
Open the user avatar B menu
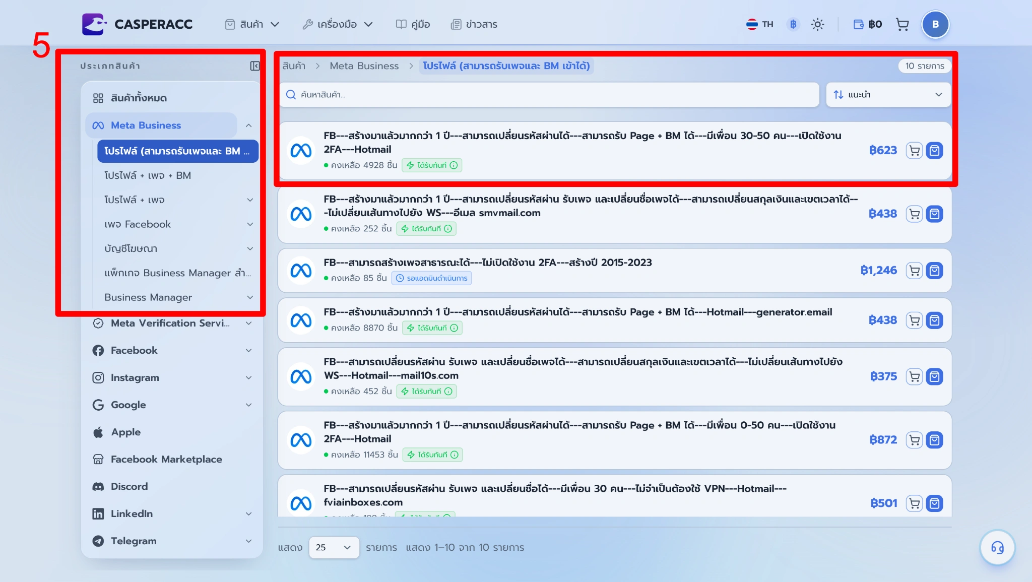(935, 24)
